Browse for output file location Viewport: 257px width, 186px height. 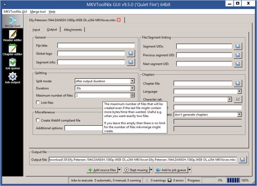pyautogui.click(x=242, y=160)
